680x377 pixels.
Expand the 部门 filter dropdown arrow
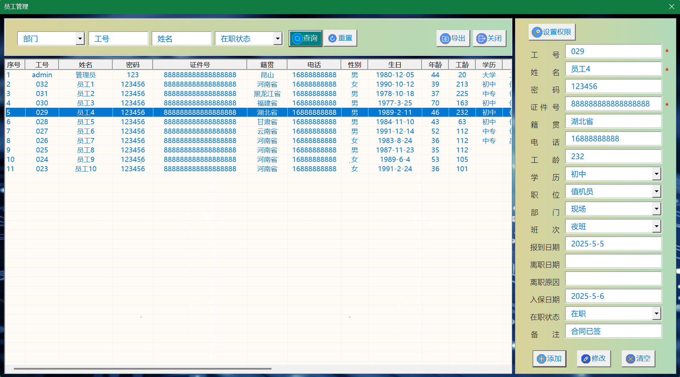pos(80,39)
